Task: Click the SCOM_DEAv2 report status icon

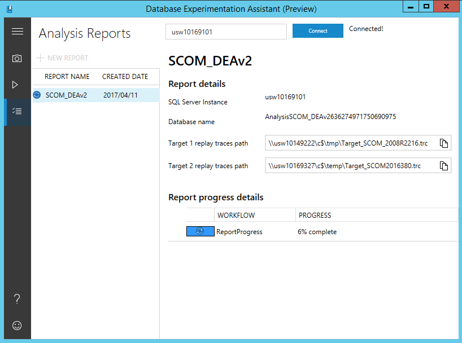Action: (37, 95)
